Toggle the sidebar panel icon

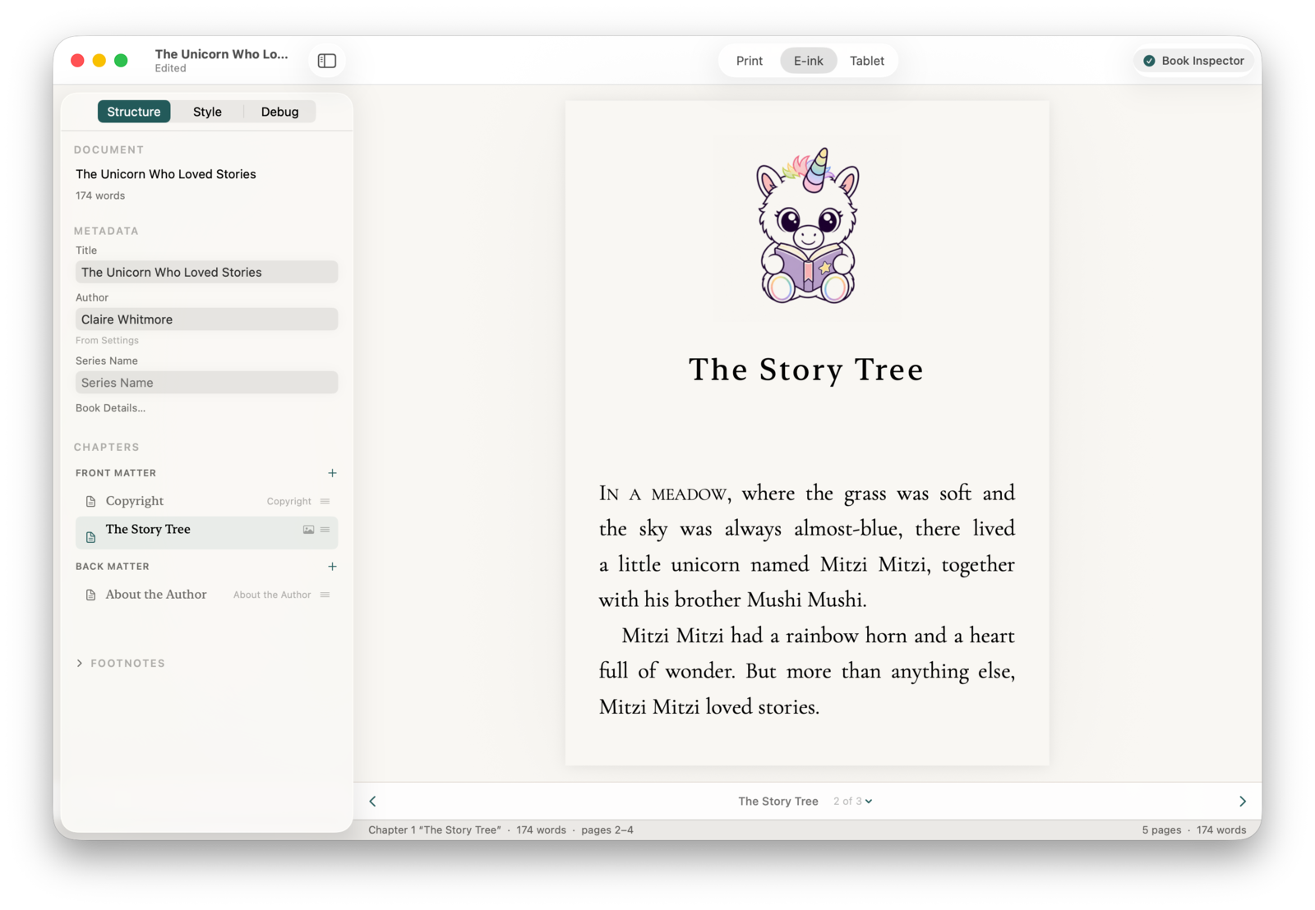pos(327,61)
